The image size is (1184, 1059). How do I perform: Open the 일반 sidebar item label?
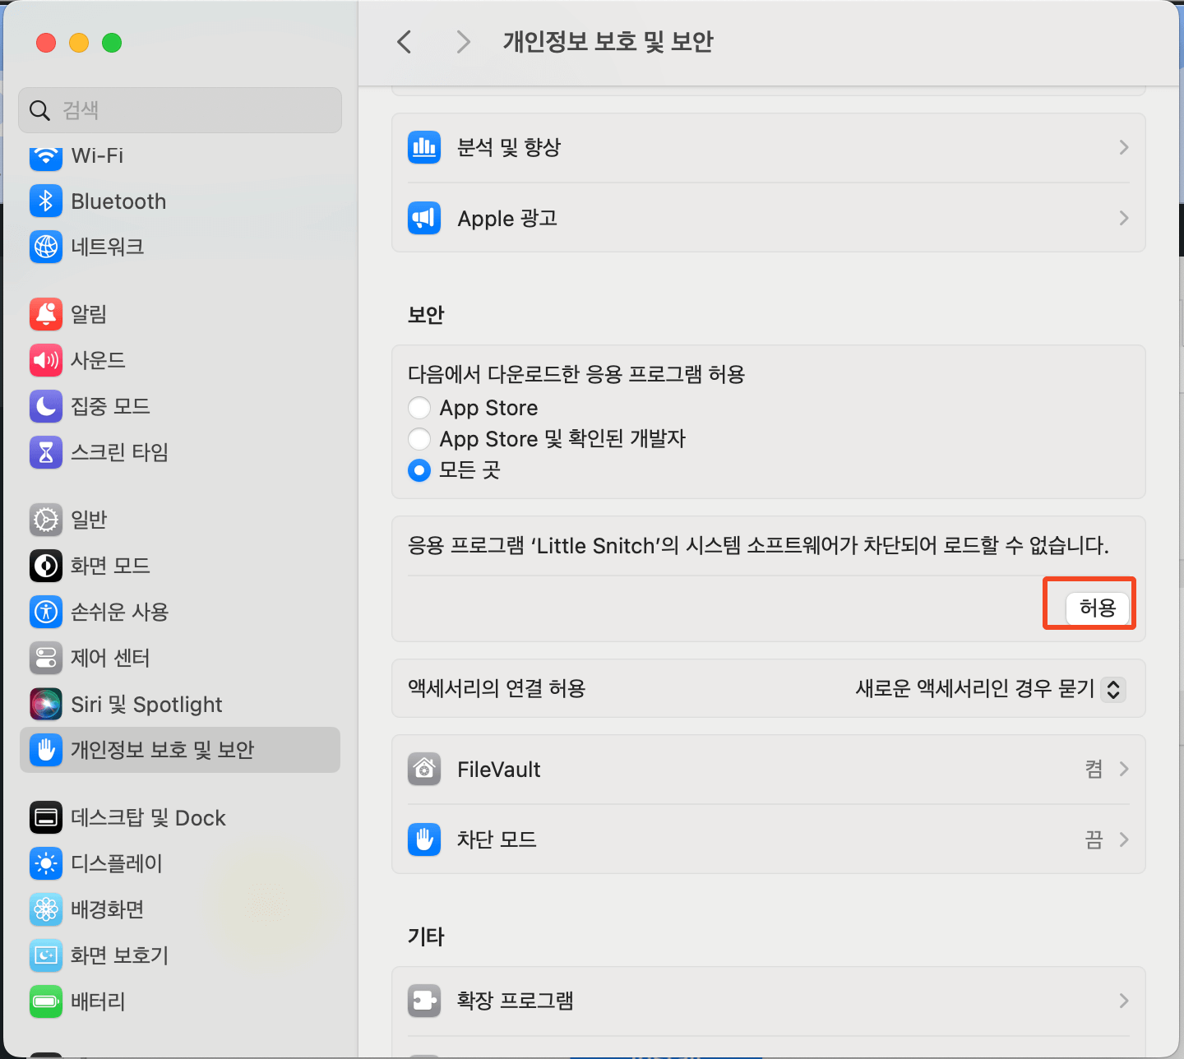[89, 520]
